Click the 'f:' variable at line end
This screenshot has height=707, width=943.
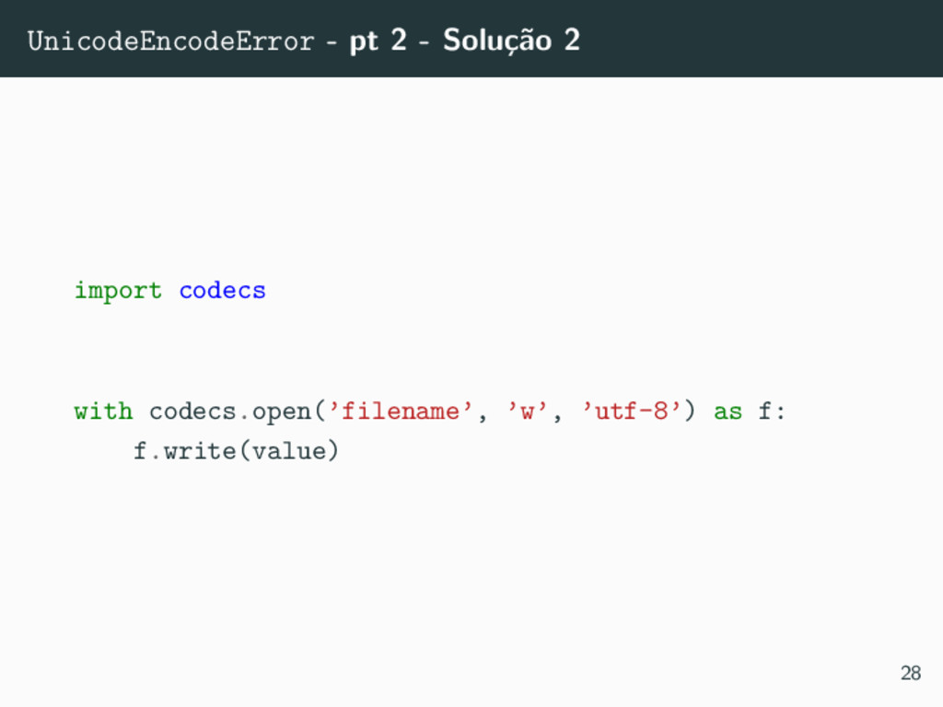[x=772, y=411]
